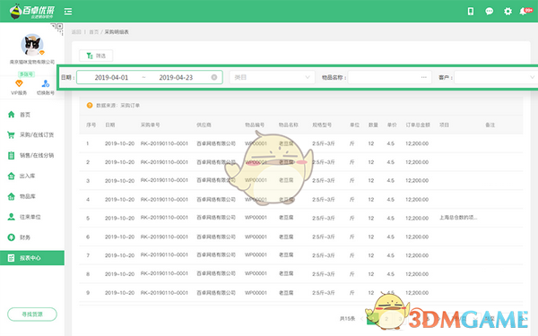This screenshot has height=336, width=538.
Task: Select 报表中心 in the sidebar
Action: tap(32, 258)
